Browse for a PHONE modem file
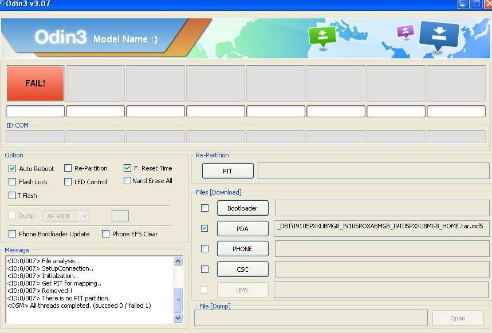 (242, 249)
